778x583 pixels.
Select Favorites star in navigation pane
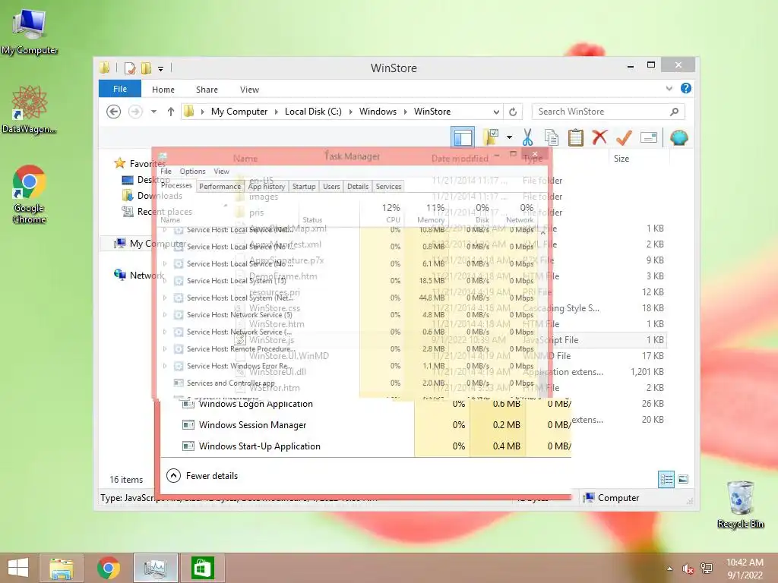[120, 163]
